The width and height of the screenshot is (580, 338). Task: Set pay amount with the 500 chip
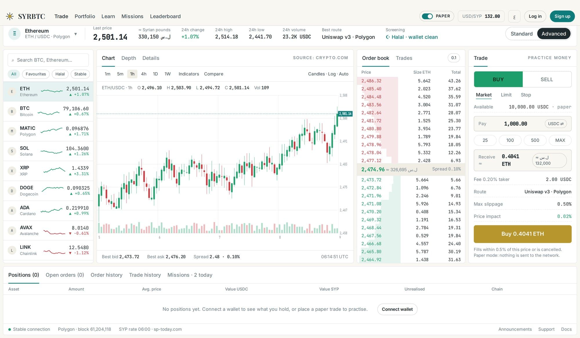click(535, 140)
